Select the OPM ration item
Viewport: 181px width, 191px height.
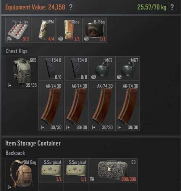[x=44, y=30]
